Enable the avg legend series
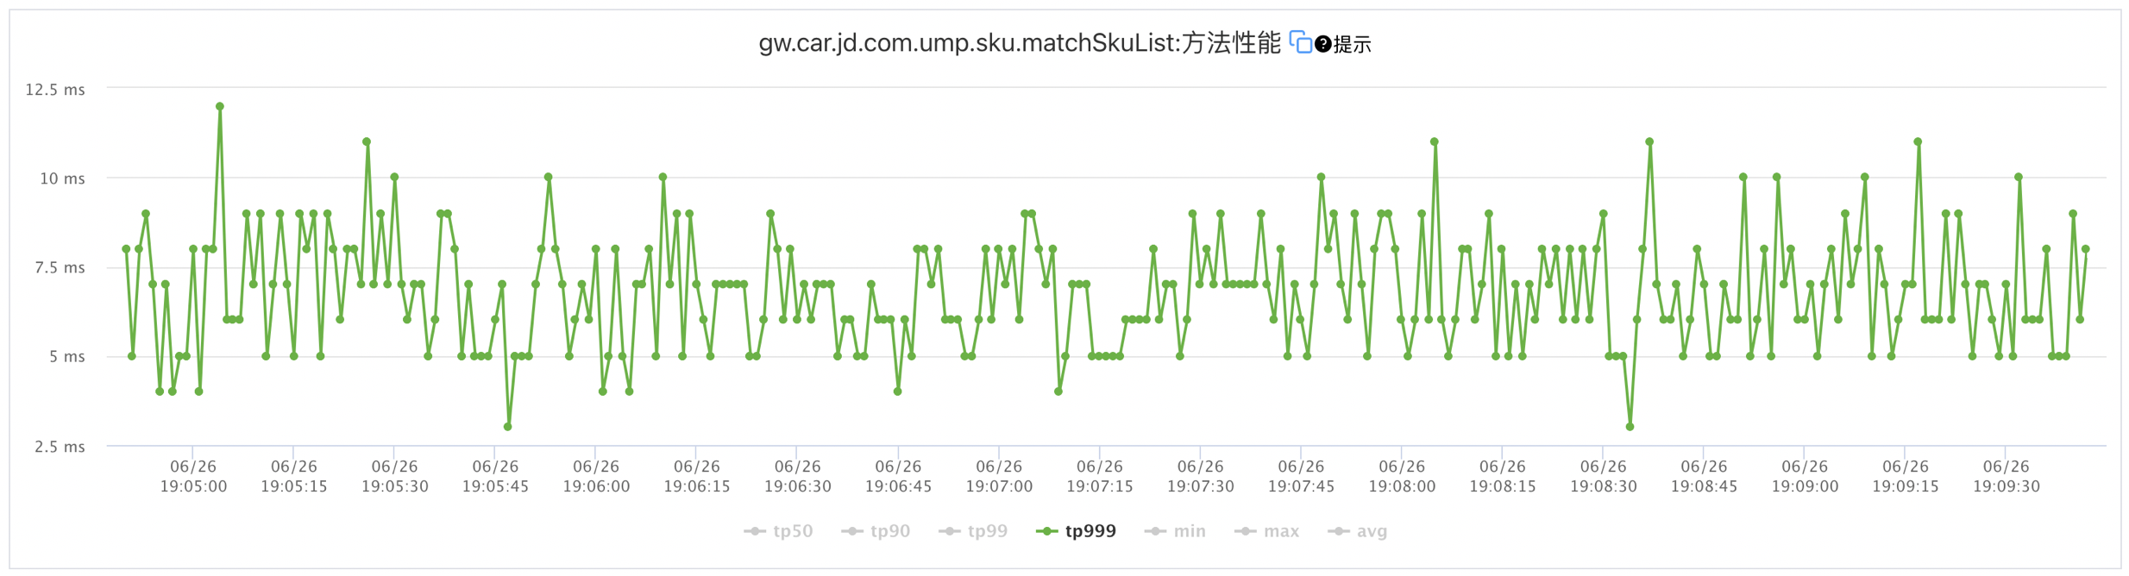2129x576 pixels. 1358,531
